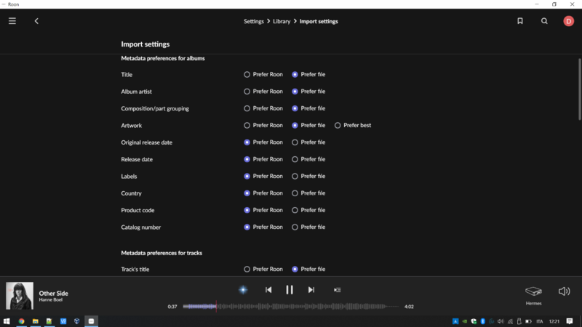
Task: Open File Explorer from the taskbar
Action: pos(35,321)
